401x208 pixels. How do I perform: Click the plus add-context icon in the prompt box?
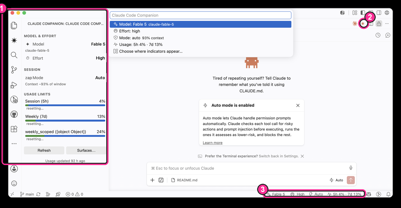click(x=152, y=180)
